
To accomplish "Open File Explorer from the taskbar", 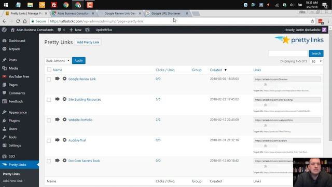I will pos(30,5).
